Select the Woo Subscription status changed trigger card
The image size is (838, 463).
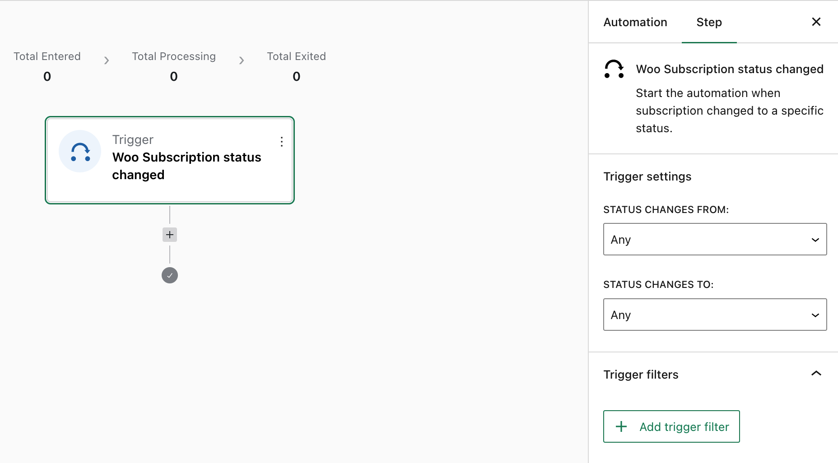pos(170,160)
